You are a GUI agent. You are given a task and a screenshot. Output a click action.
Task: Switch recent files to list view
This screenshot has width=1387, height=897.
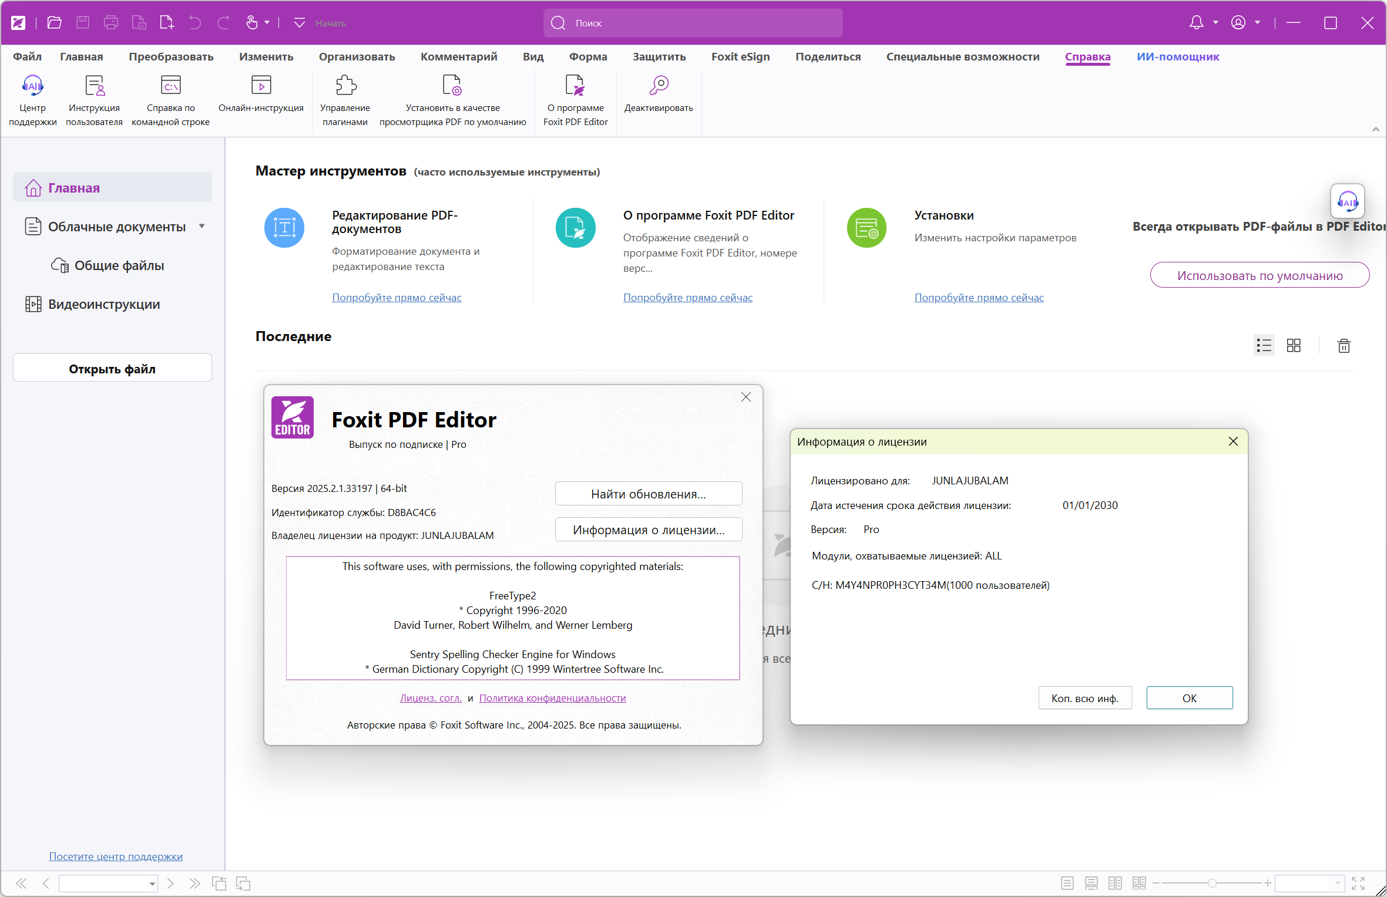[x=1264, y=346]
